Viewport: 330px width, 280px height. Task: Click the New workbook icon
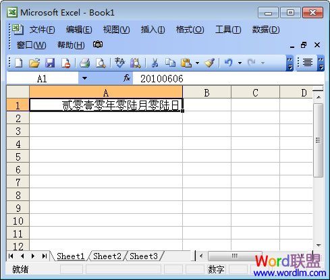19,63
